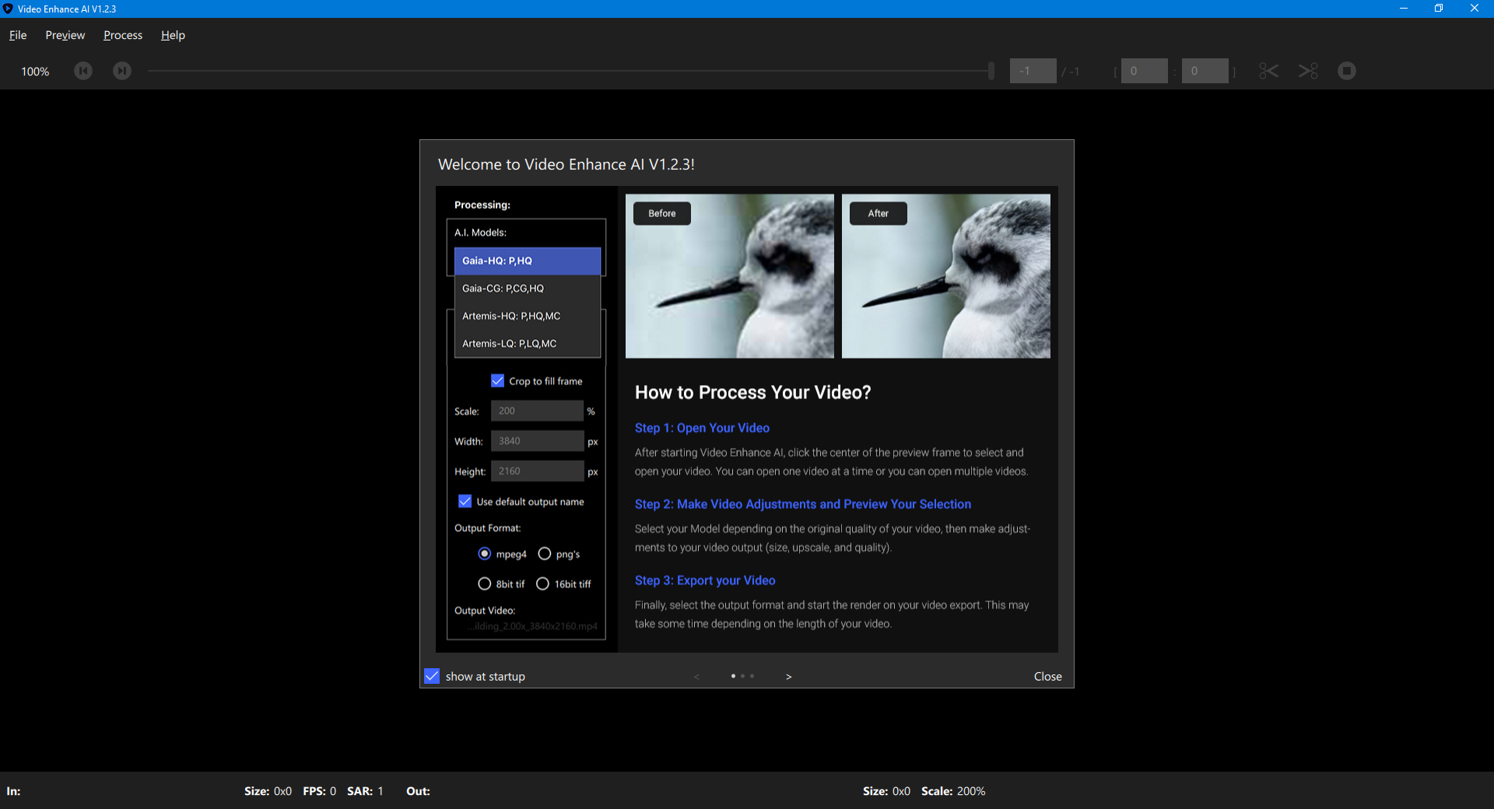Go to previous welcome page arrow
This screenshot has height=809, width=1494.
[696, 677]
